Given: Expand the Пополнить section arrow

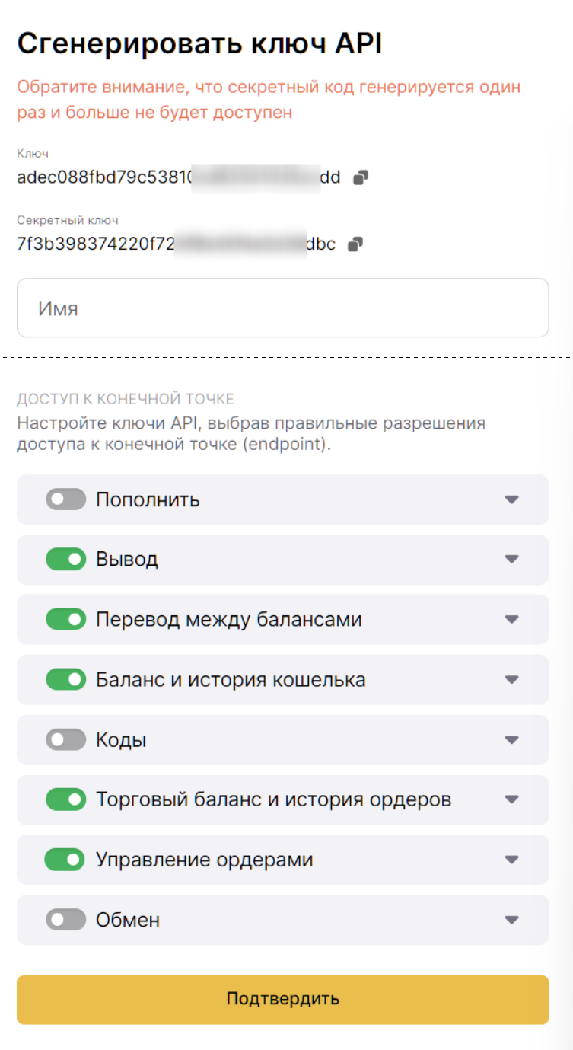Looking at the screenshot, I should pos(512,499).
